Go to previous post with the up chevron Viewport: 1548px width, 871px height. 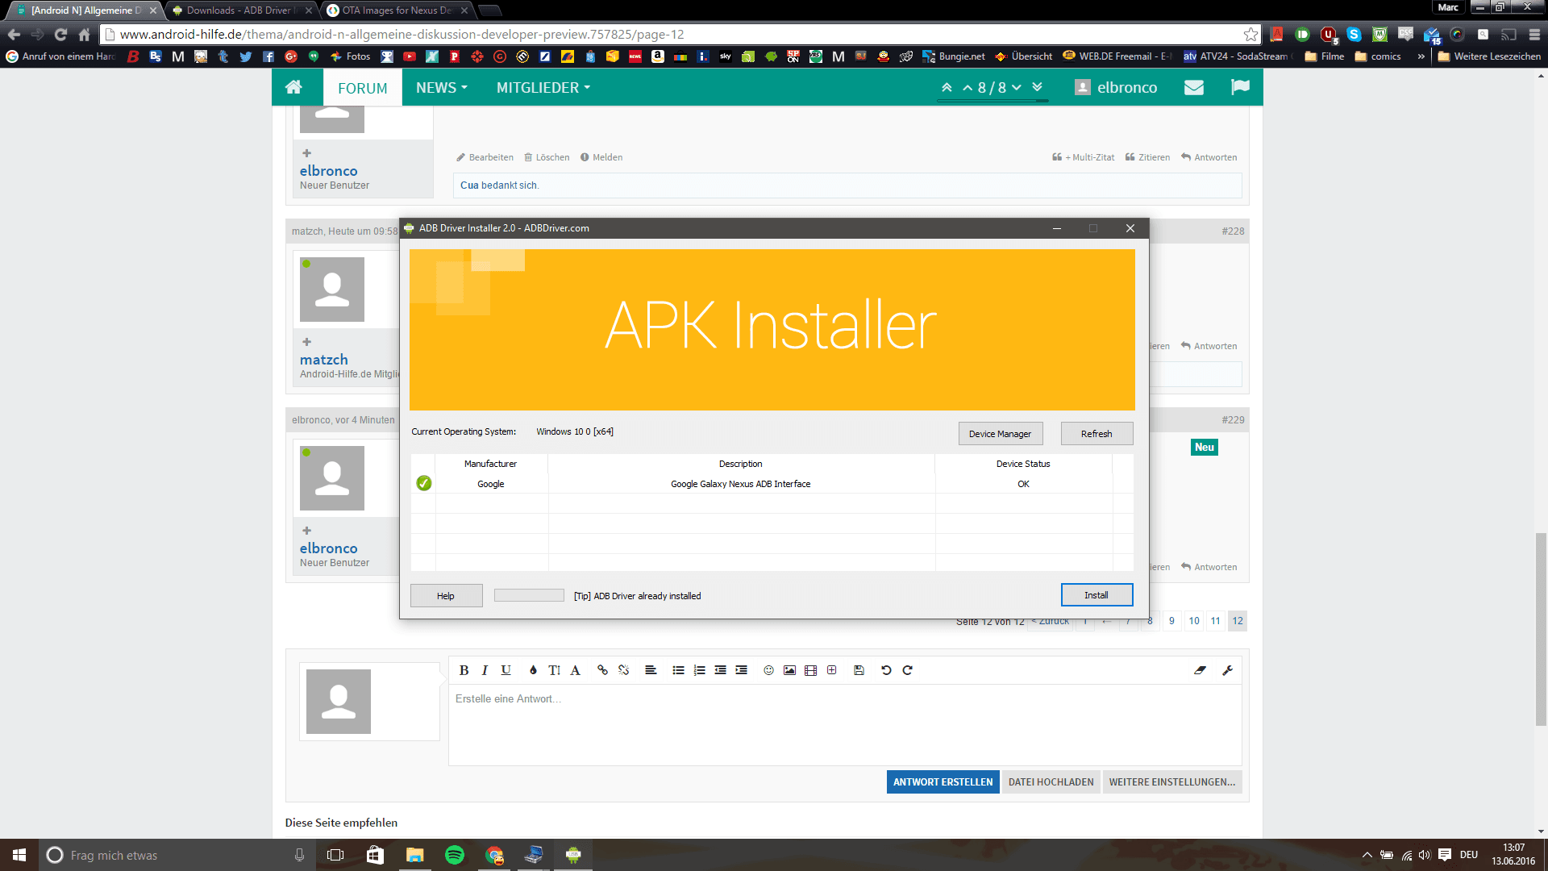click(967, 88)
